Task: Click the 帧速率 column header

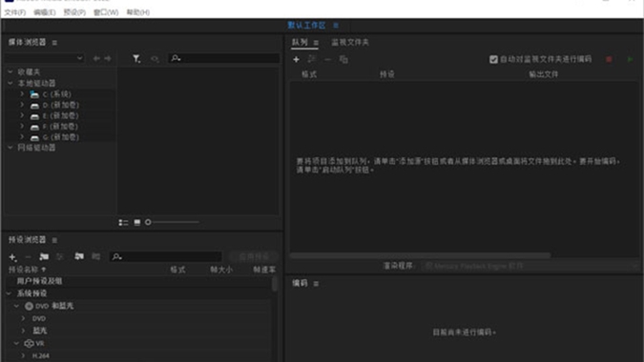Action: tap(264, 270)
